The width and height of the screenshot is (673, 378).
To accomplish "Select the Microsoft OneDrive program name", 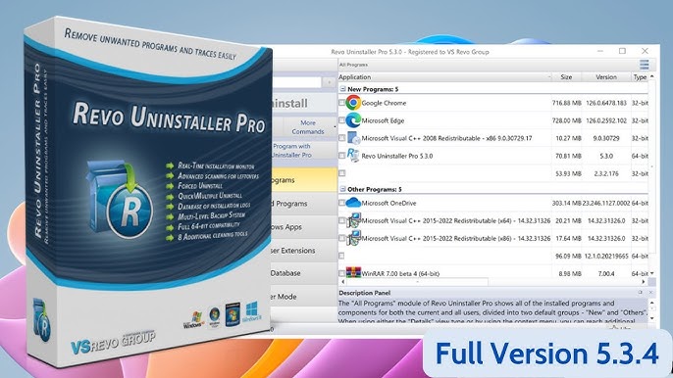I will click(388, 203).
